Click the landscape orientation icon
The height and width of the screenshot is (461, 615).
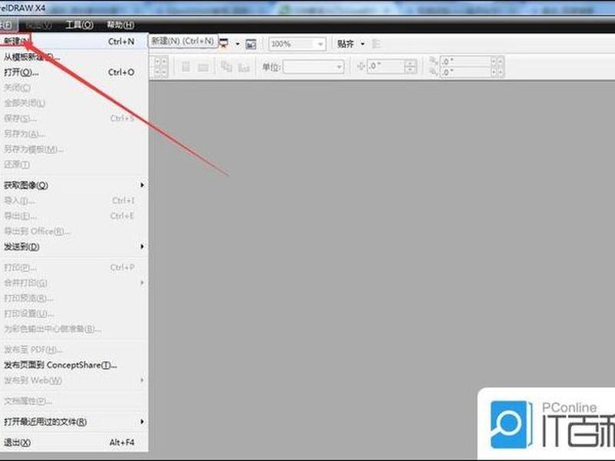pos(203,68)
